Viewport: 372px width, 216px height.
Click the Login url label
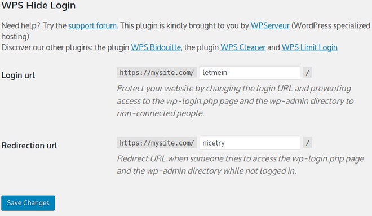[18, 75]
